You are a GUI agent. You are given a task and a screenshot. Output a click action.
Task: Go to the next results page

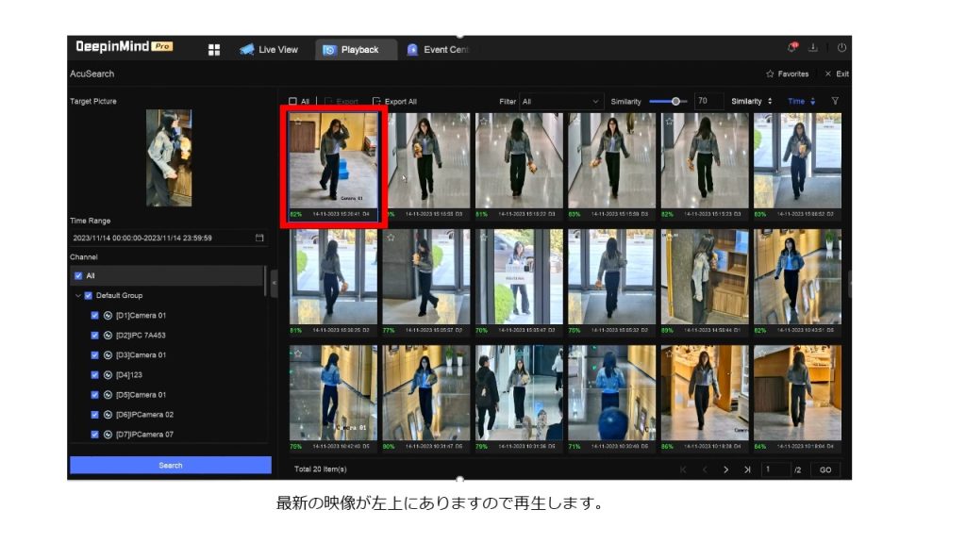pyautogui.click(x=725, y=469)
